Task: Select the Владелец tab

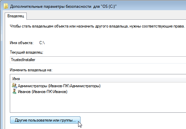Action: point(16,16)
